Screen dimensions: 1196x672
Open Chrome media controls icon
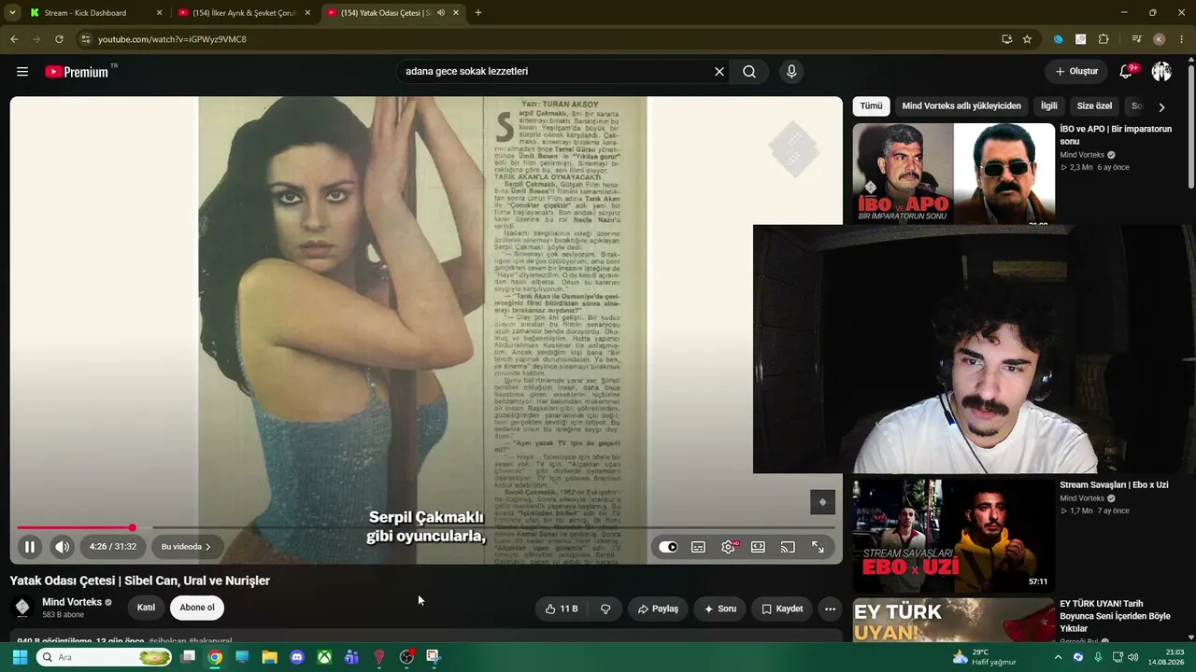[1137, 39]
